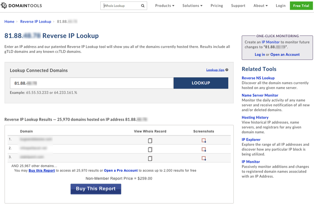Open the Lookup tips link
The image size is (314, 205).
[x=215, y=70]
